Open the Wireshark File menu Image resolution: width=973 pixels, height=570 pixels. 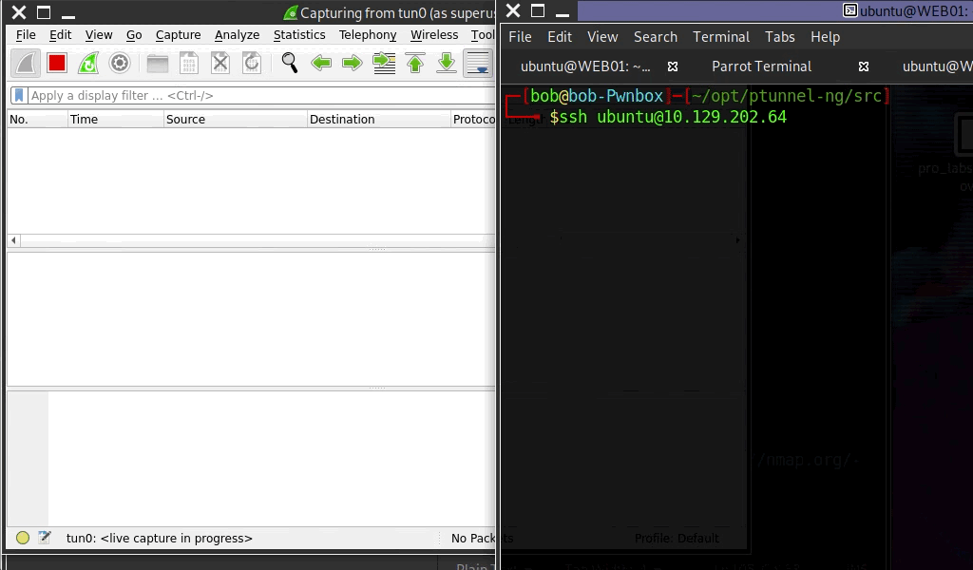[x=26, y=35]
